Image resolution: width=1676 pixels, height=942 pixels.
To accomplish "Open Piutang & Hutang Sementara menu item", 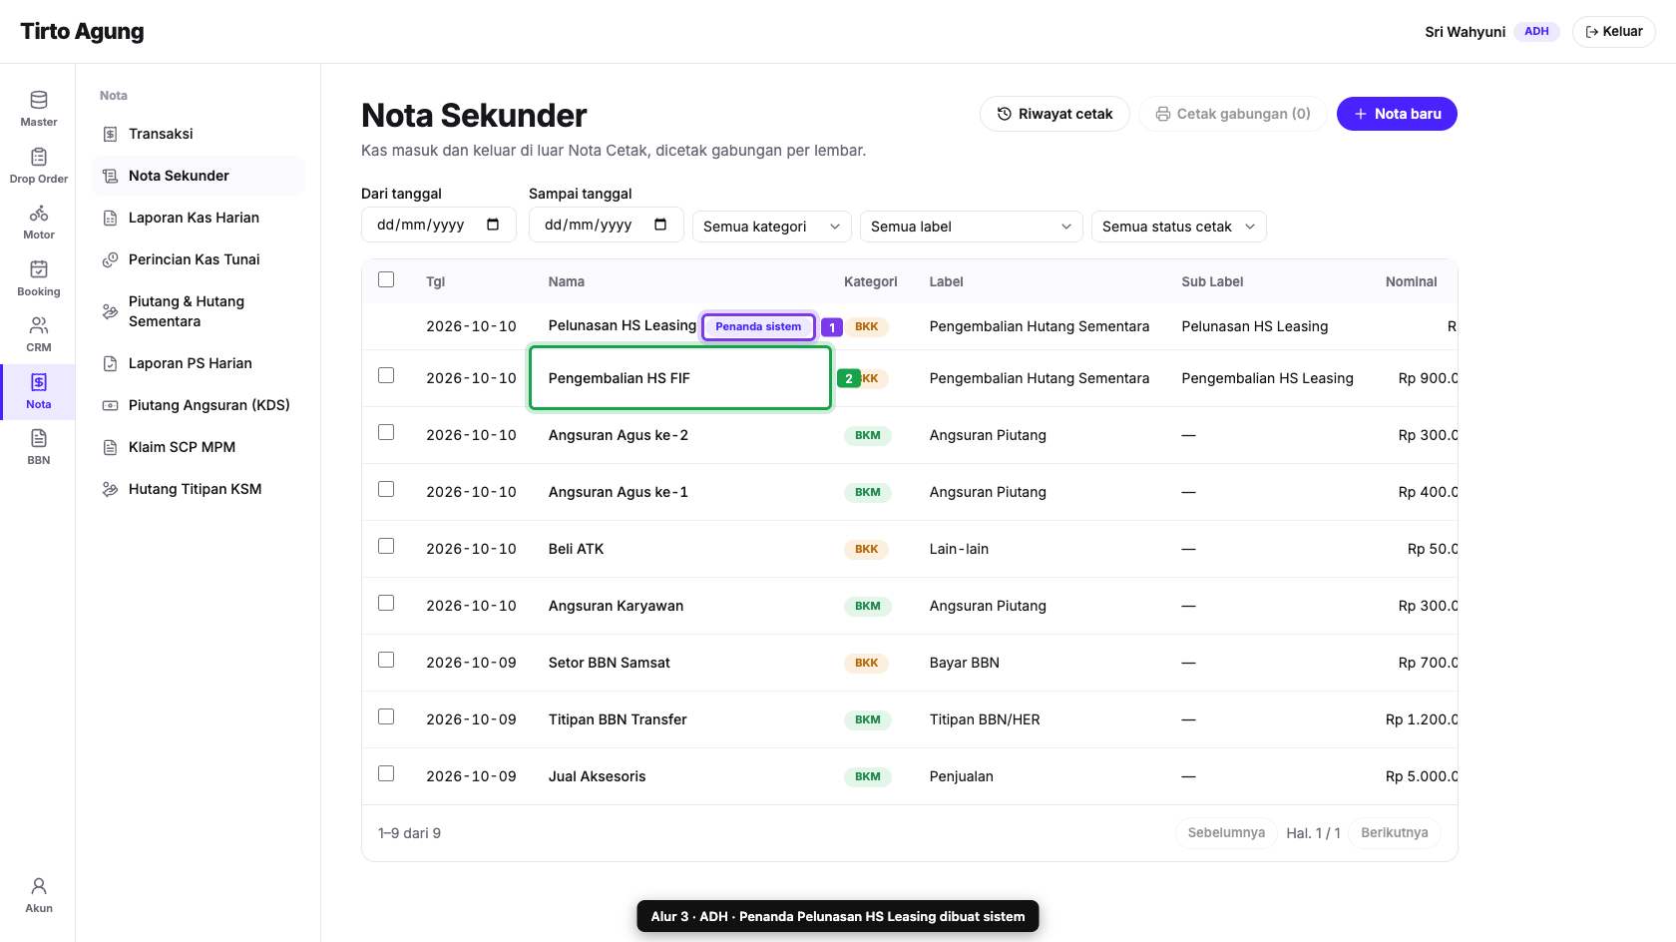I will [x=198, y=311].
